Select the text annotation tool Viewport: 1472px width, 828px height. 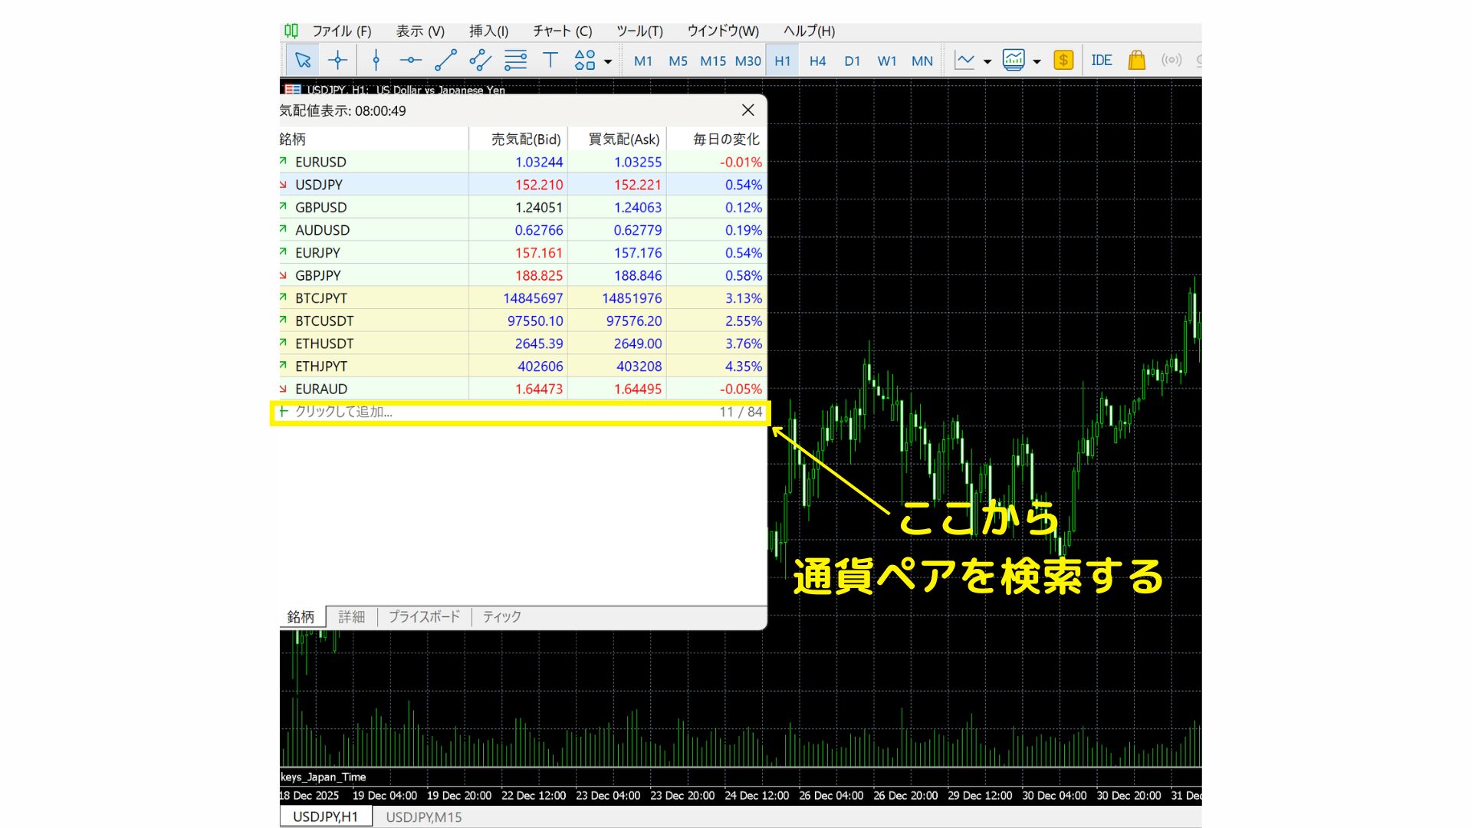coord(550,59)
